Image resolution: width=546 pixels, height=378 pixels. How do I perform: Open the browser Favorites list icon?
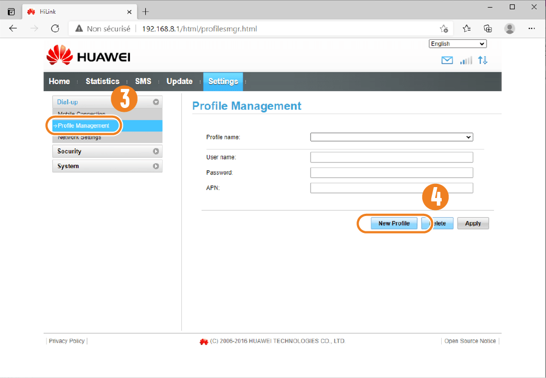tap(467, 28)
